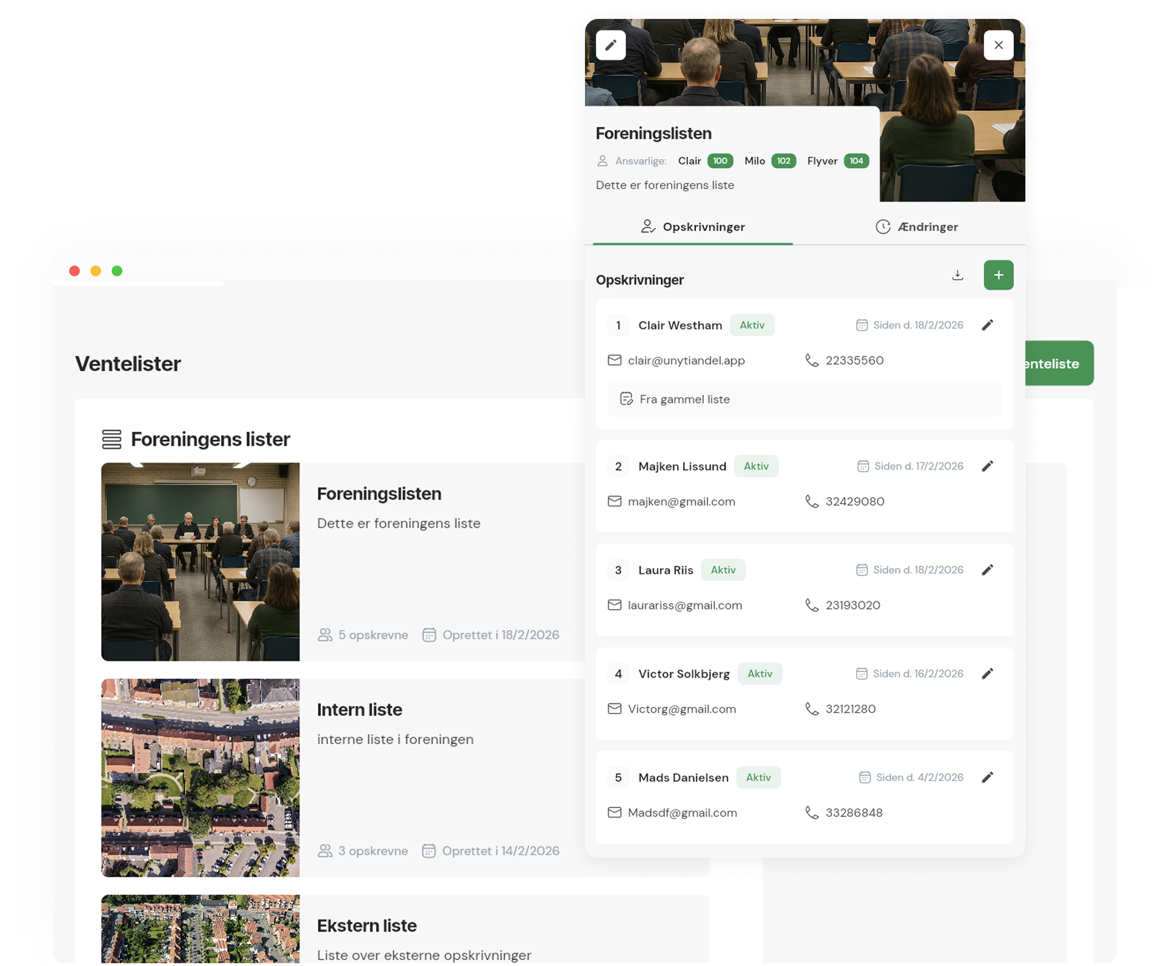
Task: Edit Clair Westham's entry
Action: 987,325
